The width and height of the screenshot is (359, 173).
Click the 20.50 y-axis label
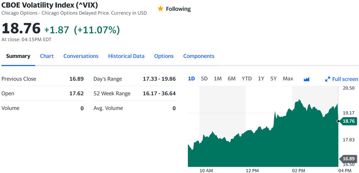coord(348,88)
